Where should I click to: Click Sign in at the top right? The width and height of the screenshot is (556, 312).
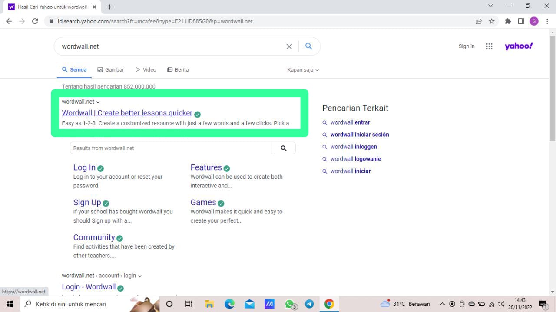pyautogui.click(x=467, y=46)
